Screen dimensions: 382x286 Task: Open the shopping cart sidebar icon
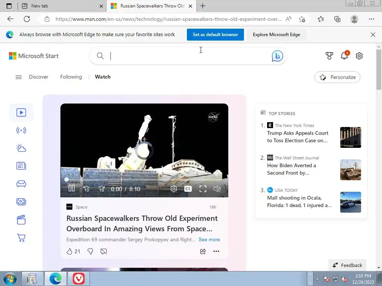[21, 238]
